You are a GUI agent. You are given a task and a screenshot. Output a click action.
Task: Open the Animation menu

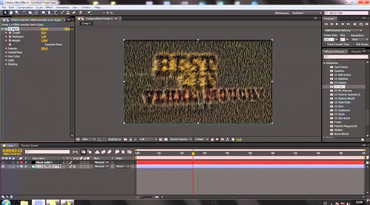click(62, 7)
